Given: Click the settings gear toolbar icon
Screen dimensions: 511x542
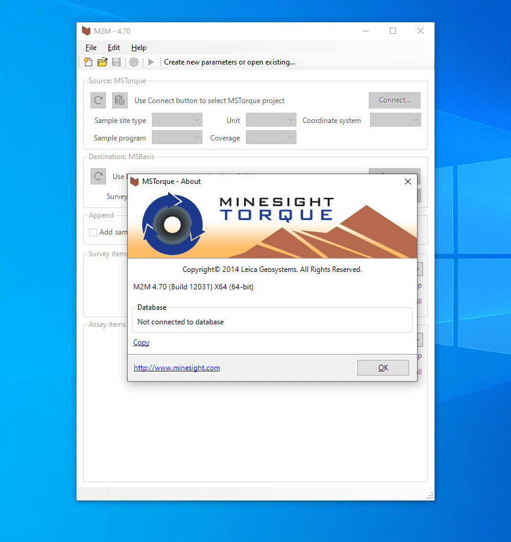Looking at the screenshot, I should tap(134, 62).
